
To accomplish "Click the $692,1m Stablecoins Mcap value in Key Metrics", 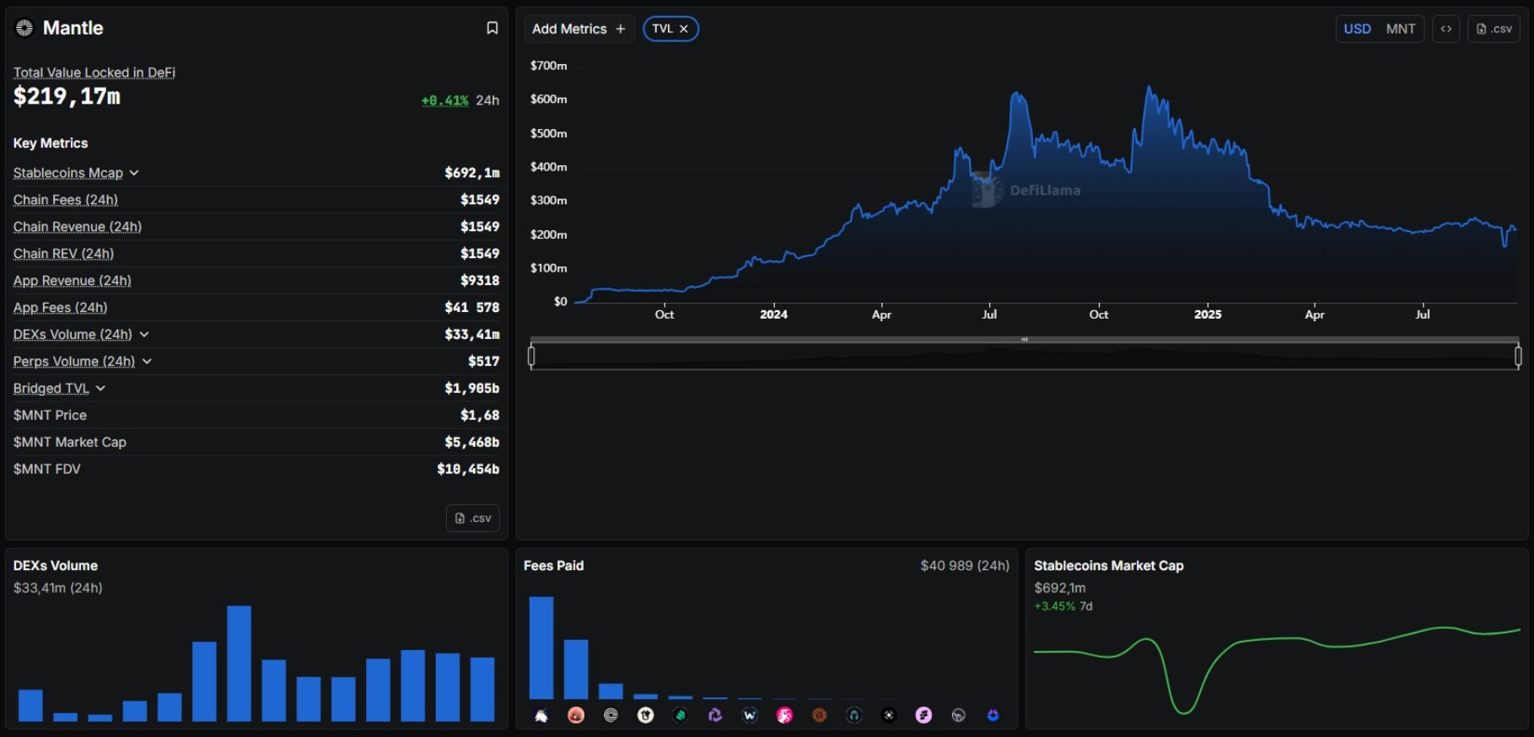I will tap(472, 173).
